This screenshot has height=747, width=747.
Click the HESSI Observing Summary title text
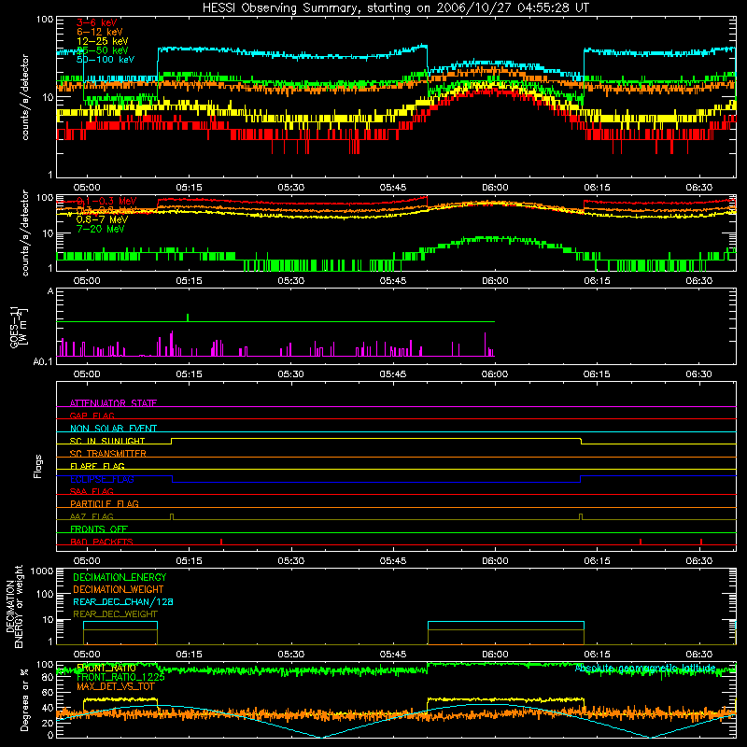396,8
